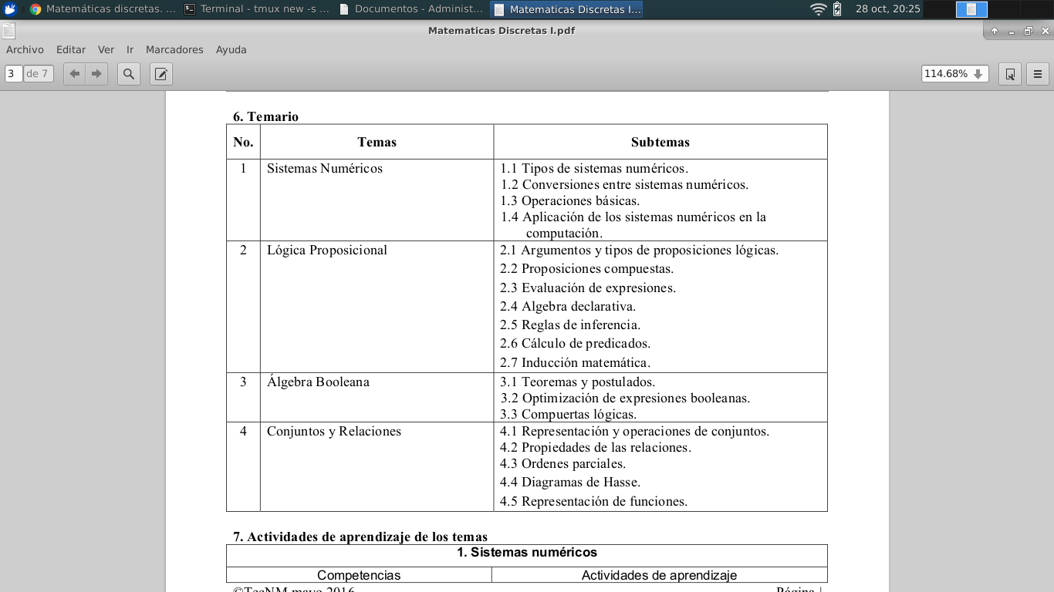Click '4.3 Ordenes parciales.' line
This screenshot has width=1054, height=592.
coord(563,463)
